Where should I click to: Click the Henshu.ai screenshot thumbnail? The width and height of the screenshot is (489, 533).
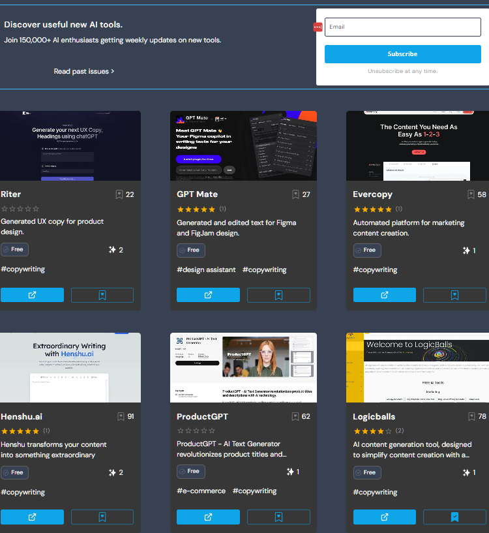(x=70, y=367)
